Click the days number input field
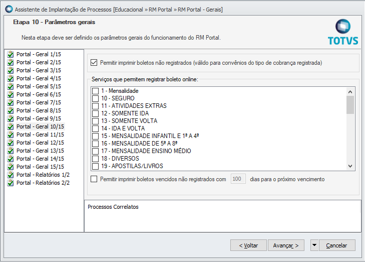Screen dimensions: 365x262 (238, 179)
